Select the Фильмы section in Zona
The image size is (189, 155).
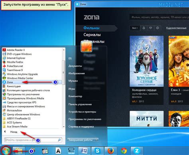91,28
